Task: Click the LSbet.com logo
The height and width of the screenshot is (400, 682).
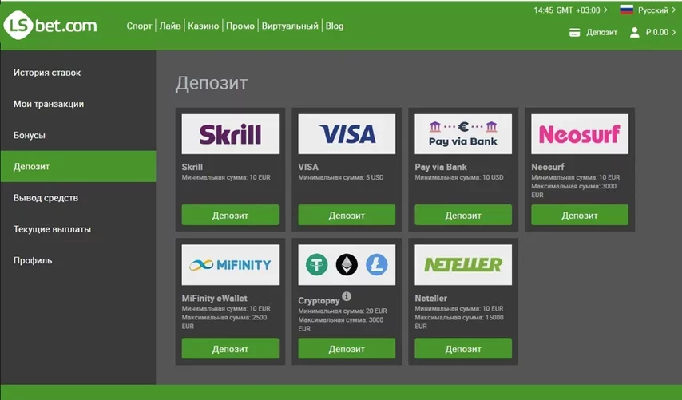Action: (x=50, y=26)
